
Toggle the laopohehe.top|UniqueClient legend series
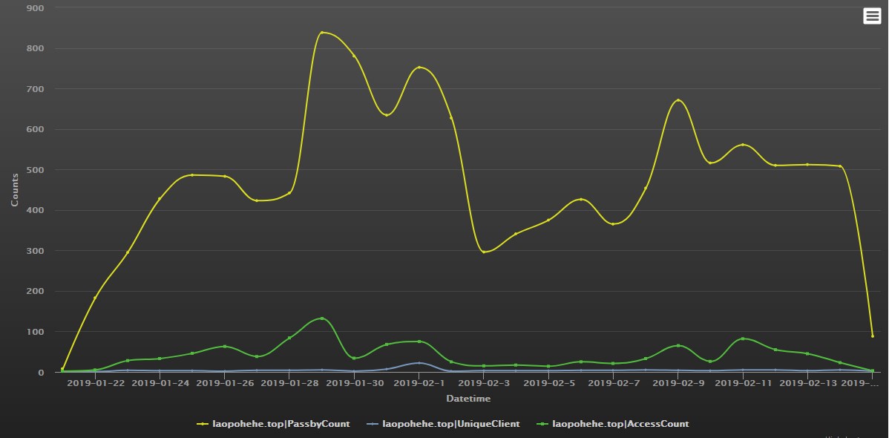pos(443,424)
